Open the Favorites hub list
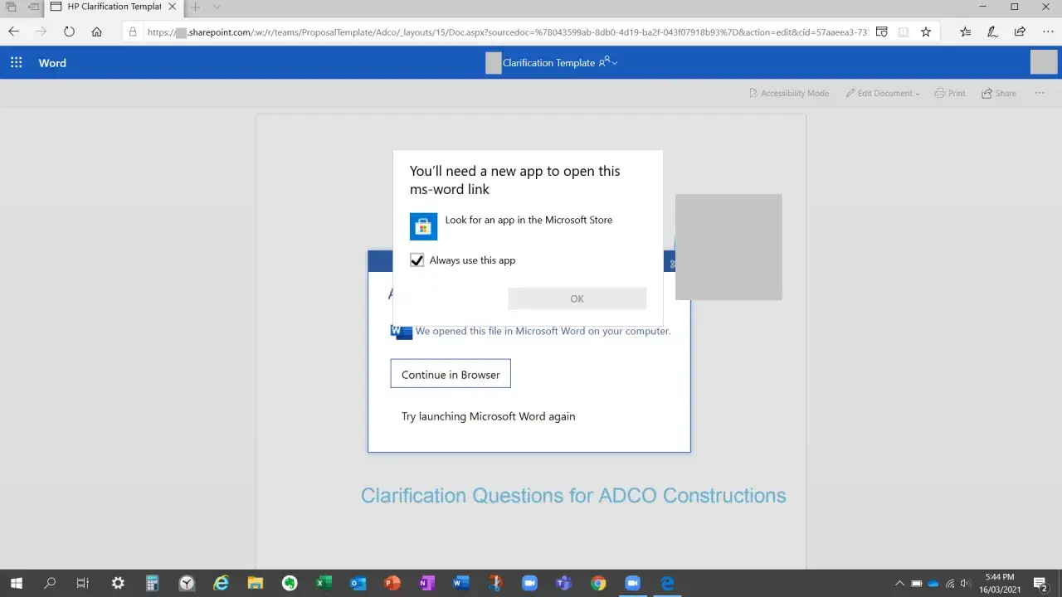This screenshot has width=1062, height=597. point(966,32)
